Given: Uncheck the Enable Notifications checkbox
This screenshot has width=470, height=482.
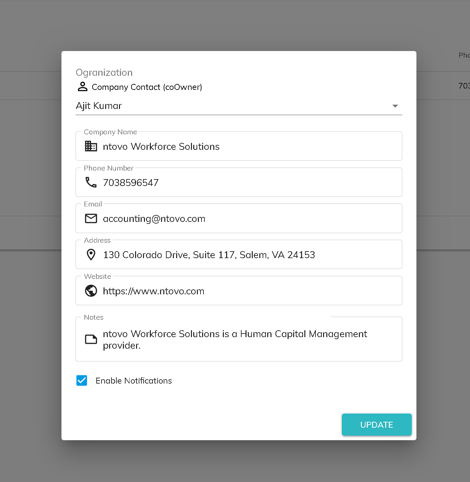Looking at the screenshot, I should 82,381.
